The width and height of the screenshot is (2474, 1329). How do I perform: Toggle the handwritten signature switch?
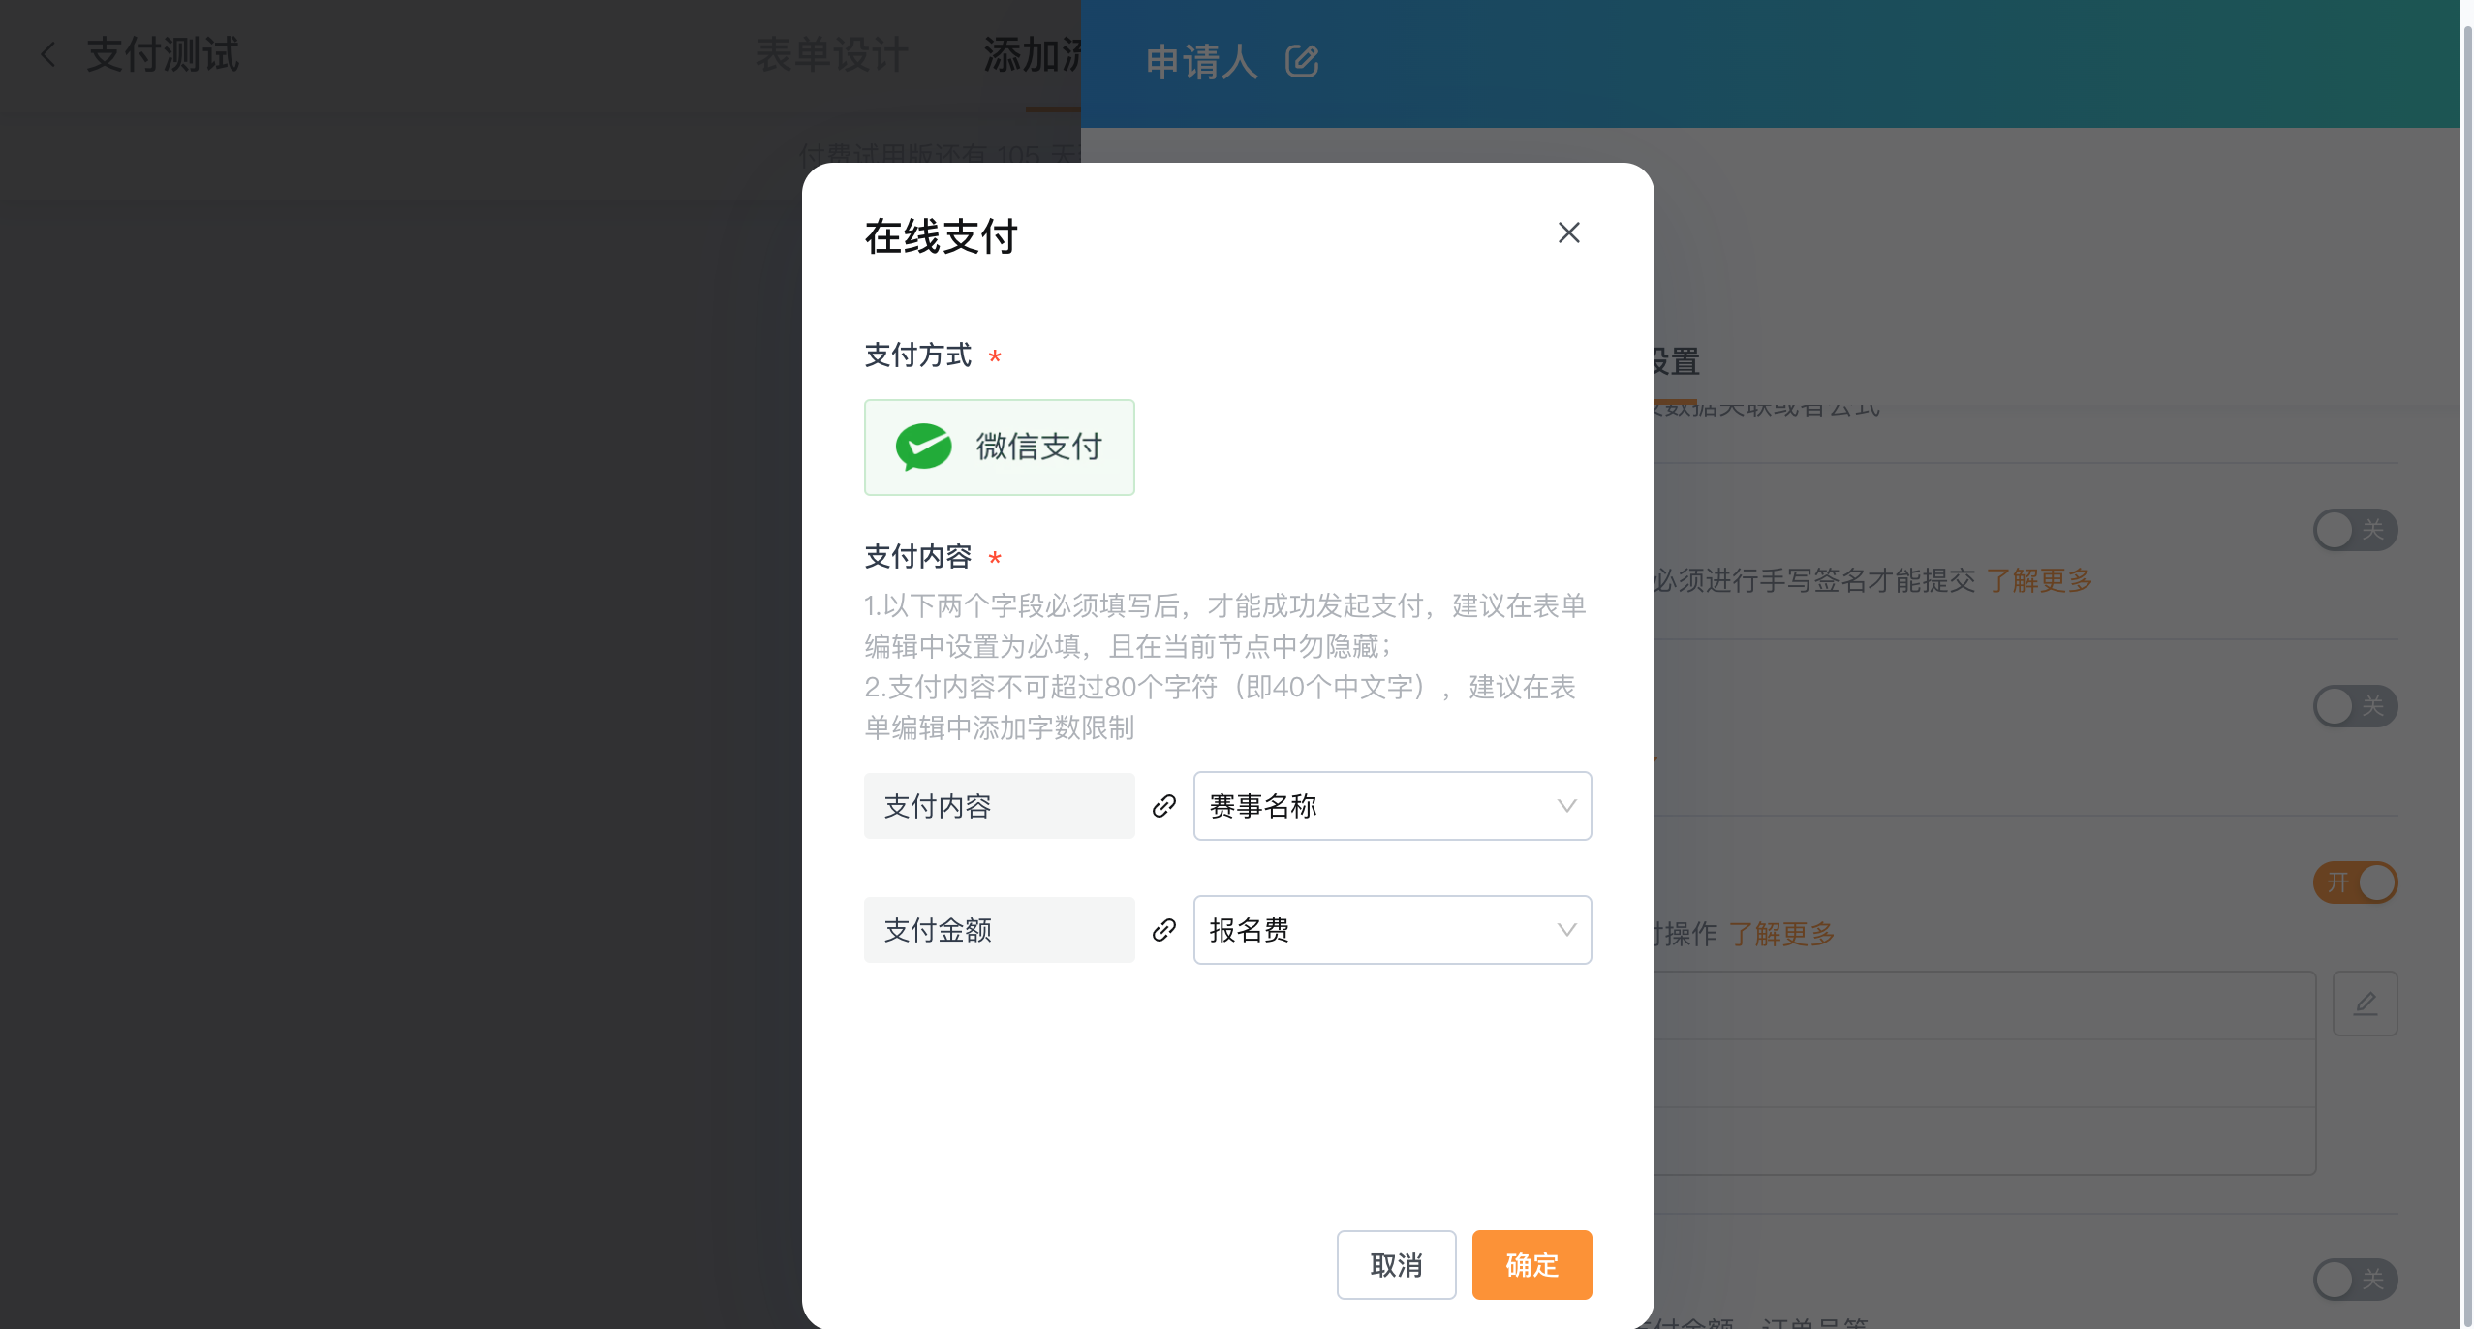coord(2355,530)
